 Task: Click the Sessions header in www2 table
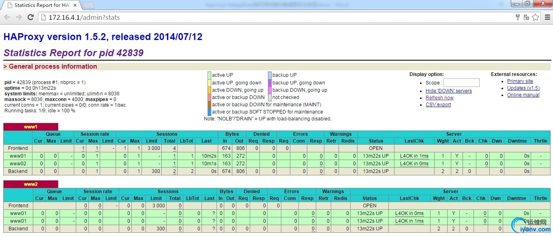(168, 192)
